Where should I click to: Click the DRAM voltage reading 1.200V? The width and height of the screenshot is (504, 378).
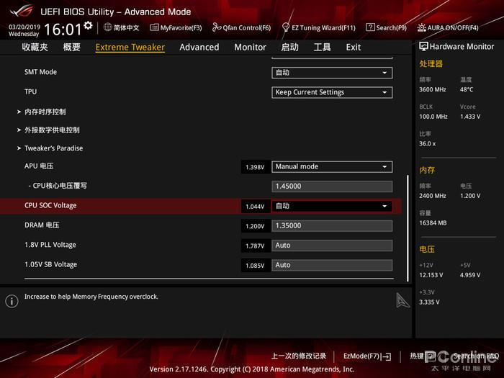click(x=255, y=226)
